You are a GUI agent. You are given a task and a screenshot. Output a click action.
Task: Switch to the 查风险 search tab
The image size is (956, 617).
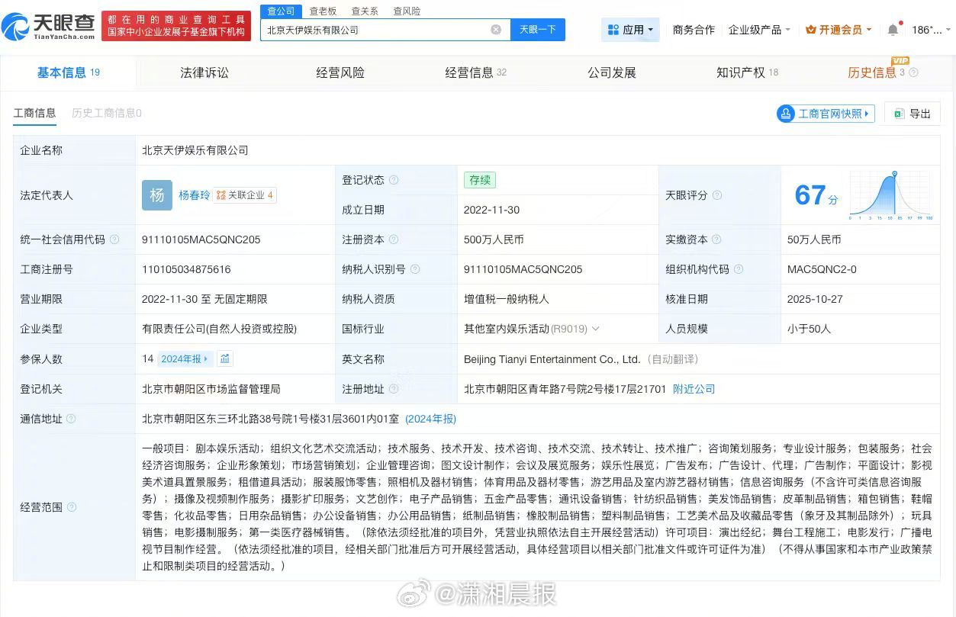(x=407, y=11)
